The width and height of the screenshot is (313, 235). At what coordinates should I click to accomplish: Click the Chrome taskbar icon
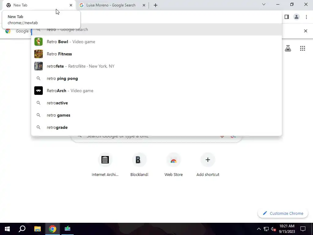point(53,229)
